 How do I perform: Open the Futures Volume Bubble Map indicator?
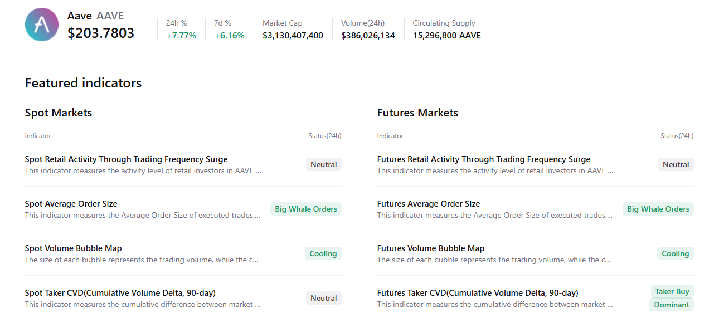[430, 248]
